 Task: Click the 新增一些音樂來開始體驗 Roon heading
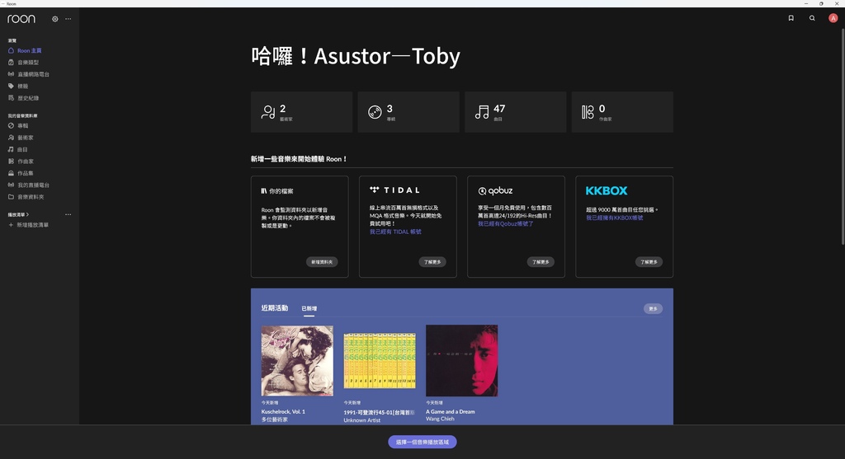[x=299, y=159]
